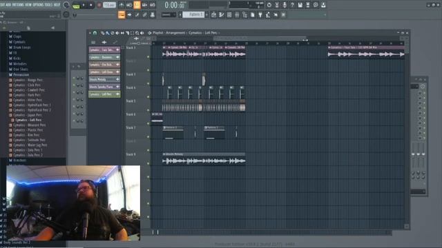Toggle wait for input to start playing
The height and width of the screenshot is (248, 442).
129,5
